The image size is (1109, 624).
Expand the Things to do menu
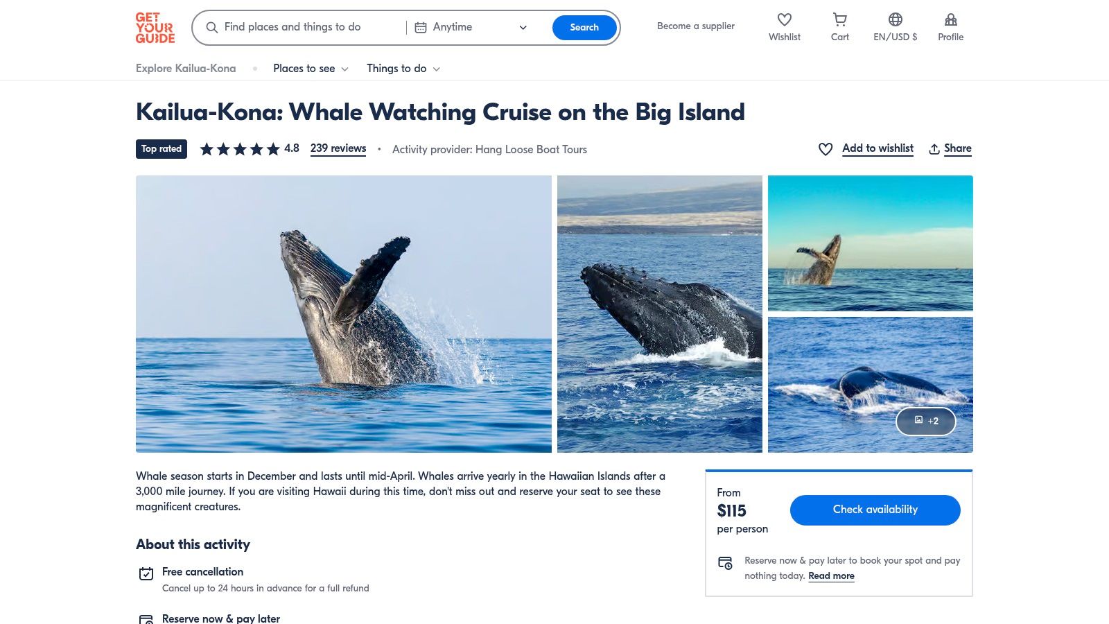pos(403,69)
